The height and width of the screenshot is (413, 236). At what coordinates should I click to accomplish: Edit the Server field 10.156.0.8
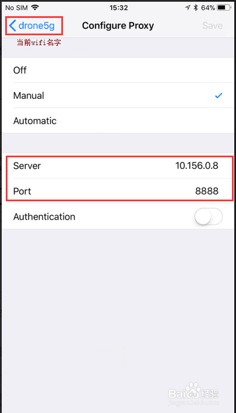(118, 166)
